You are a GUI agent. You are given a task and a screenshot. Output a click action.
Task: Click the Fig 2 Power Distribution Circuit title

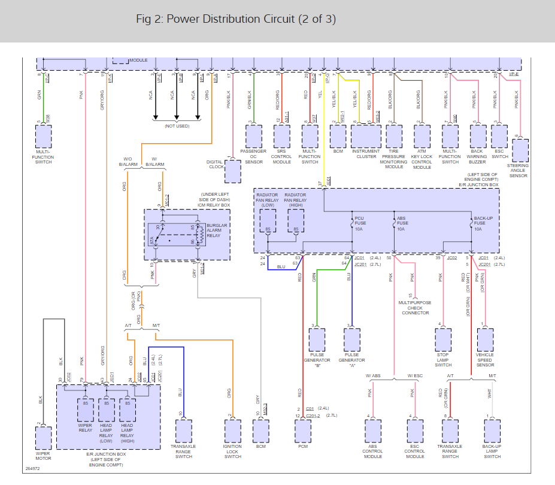click(236, 19)
